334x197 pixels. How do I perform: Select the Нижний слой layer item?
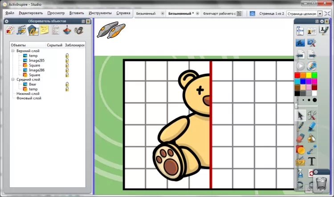pyautogui.click(x=28, y=94)
